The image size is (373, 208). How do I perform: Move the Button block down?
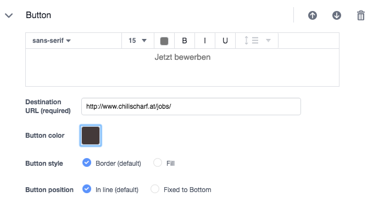click(336, 15)
